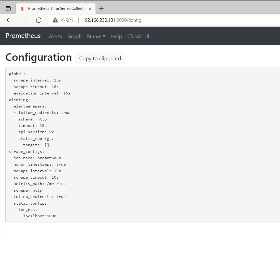
Task: Close the Prometheus Time Series tab
Action: tap(90, 8)
